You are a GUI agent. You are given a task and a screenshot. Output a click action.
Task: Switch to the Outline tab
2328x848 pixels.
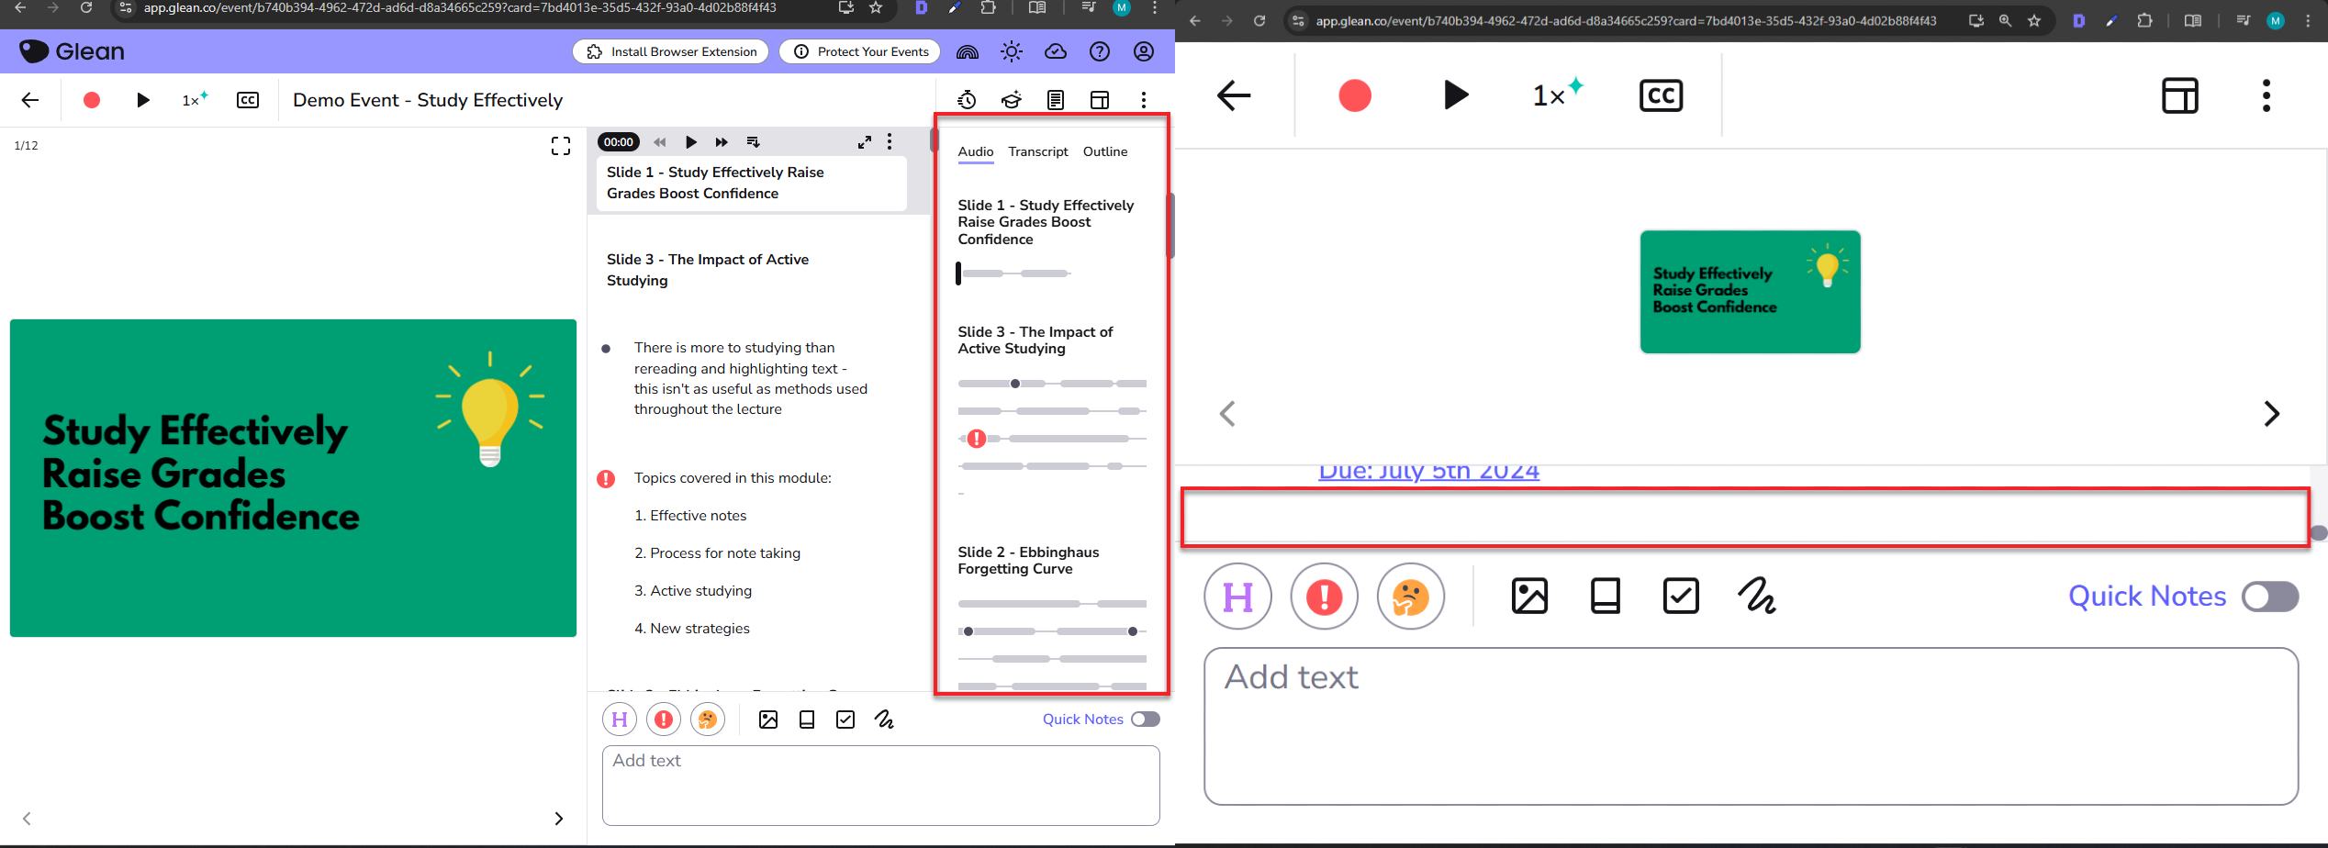click(x=1105, y=151)
